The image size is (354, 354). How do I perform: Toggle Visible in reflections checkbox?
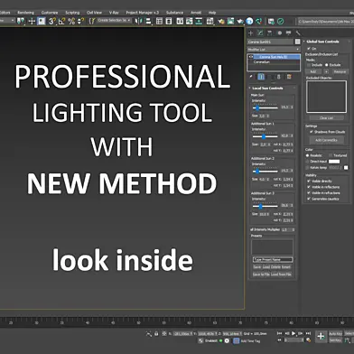(x=309, y=187)
